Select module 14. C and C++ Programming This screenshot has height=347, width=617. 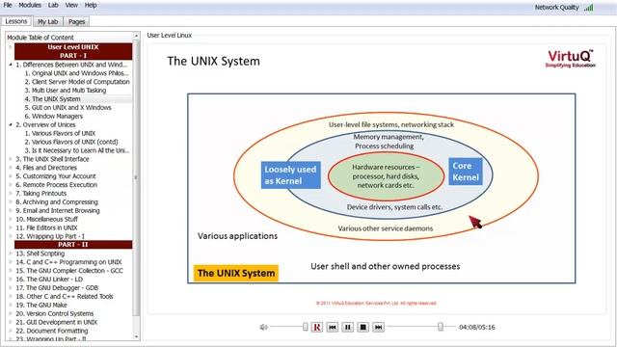(68, 262)
